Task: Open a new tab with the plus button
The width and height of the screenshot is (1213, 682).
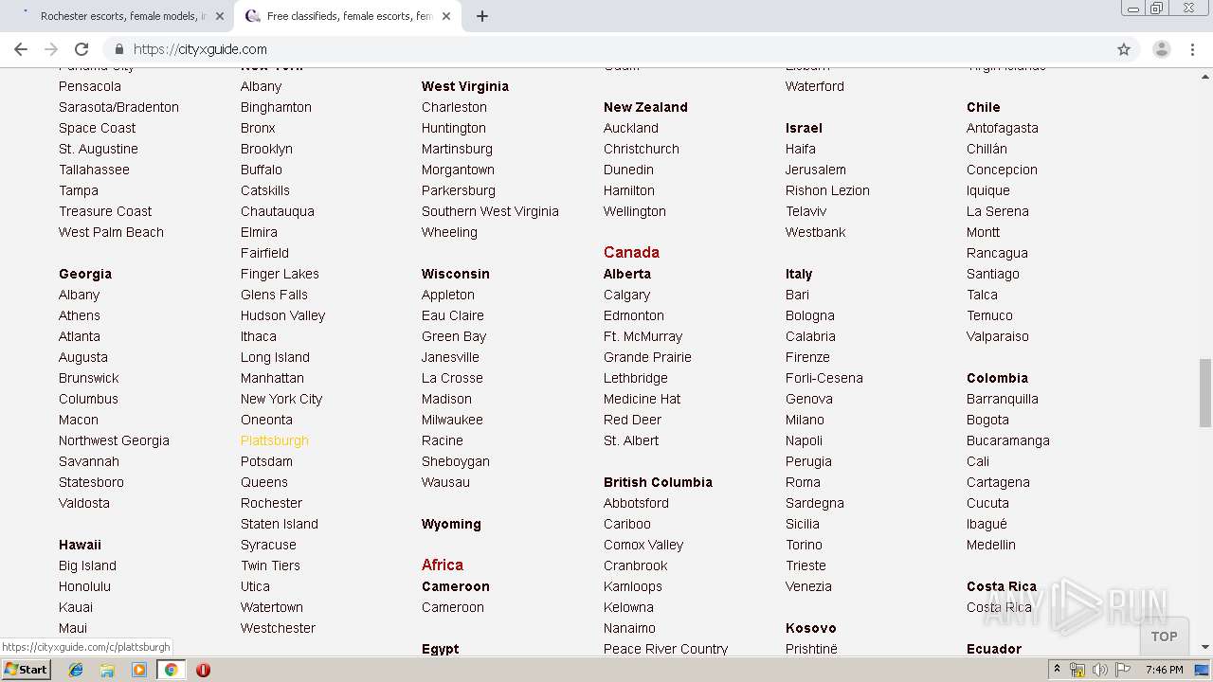Action: point(481,16)
